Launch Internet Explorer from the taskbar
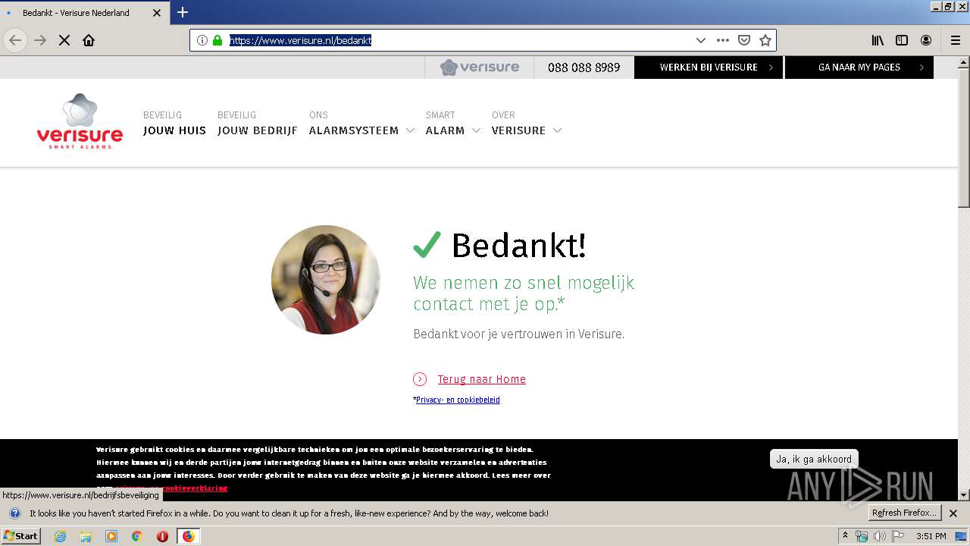Screen dimensions: 970x546 pos(60,536)
